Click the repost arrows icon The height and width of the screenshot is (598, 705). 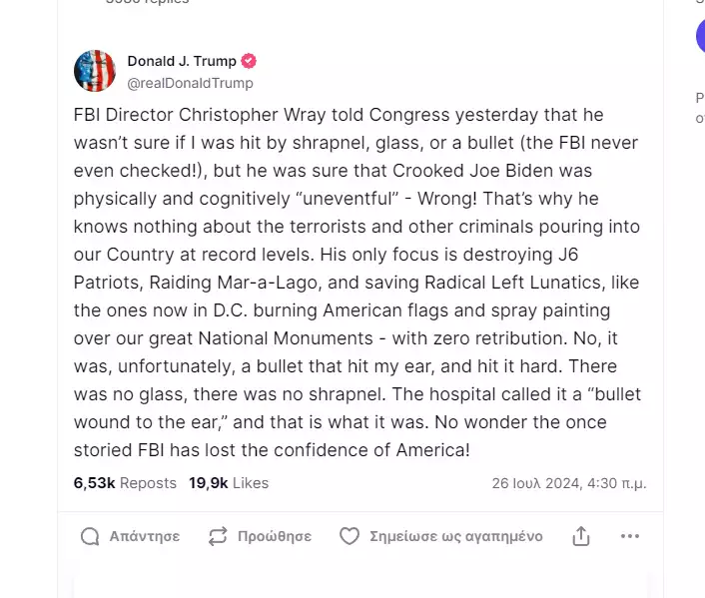pyautogui.click(x=218, y=536)
